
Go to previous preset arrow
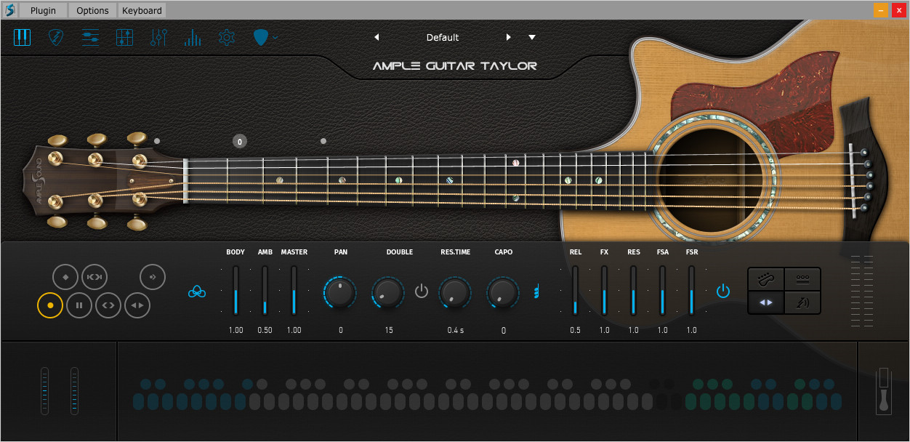(x=377, y=37)
